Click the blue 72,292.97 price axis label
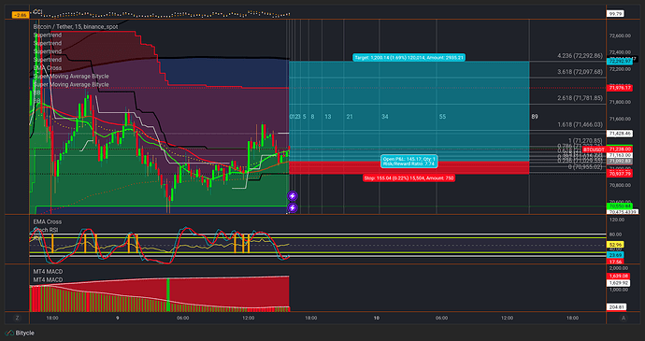This screenshot has width=645, height=341. 620,61
